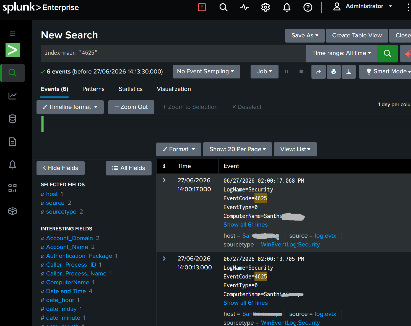Click the green timeline bar
The width and height of the screenshot is (411, 326).
pos(43,124)
